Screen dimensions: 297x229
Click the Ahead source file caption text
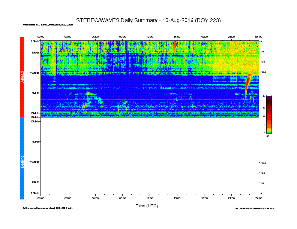(x=48, y=25)
